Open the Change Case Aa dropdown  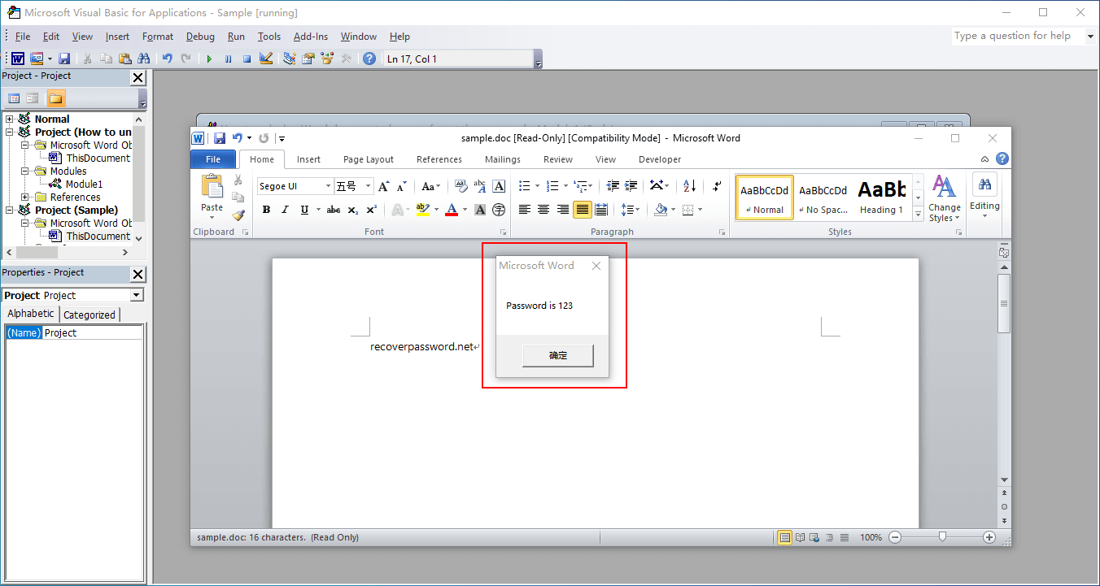(x=432, y=186)
